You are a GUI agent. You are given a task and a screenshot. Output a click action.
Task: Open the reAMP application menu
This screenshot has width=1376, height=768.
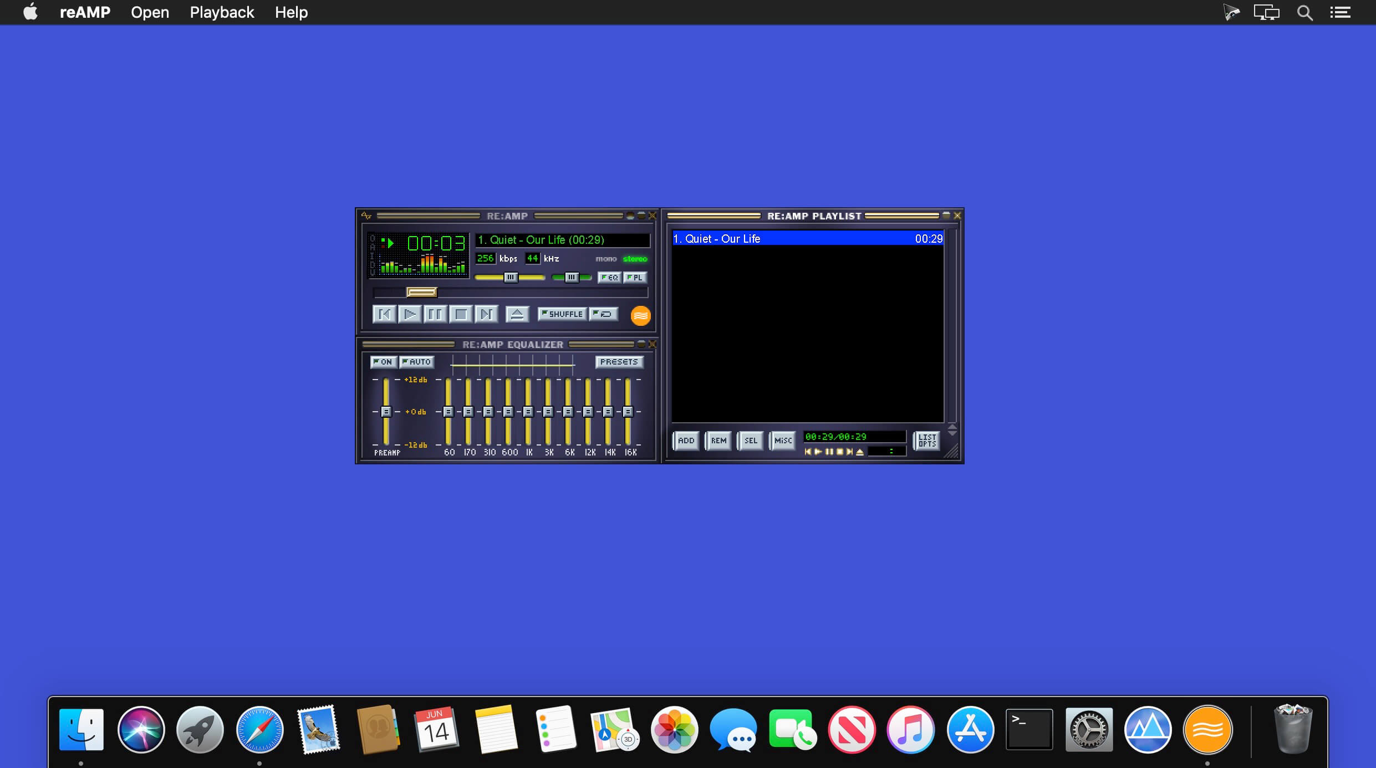coord(85,12)
